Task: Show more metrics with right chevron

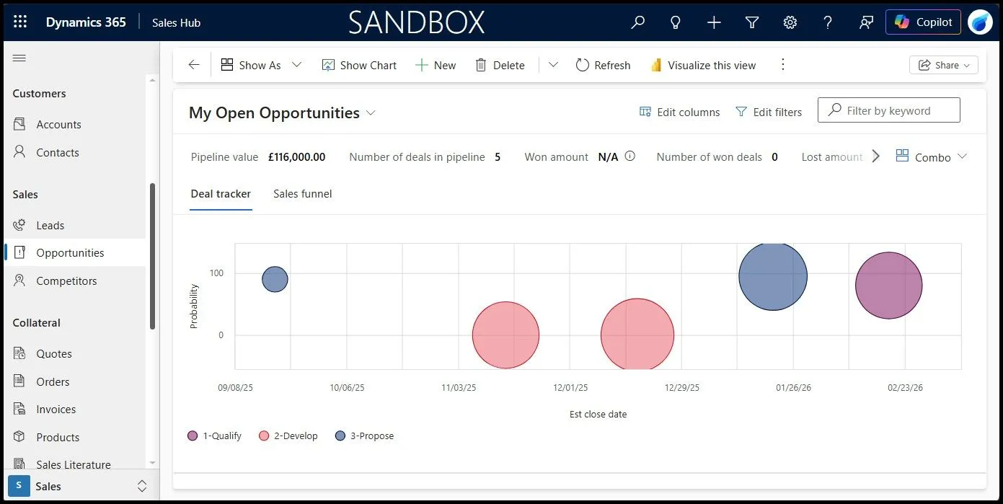Action: 875,156
